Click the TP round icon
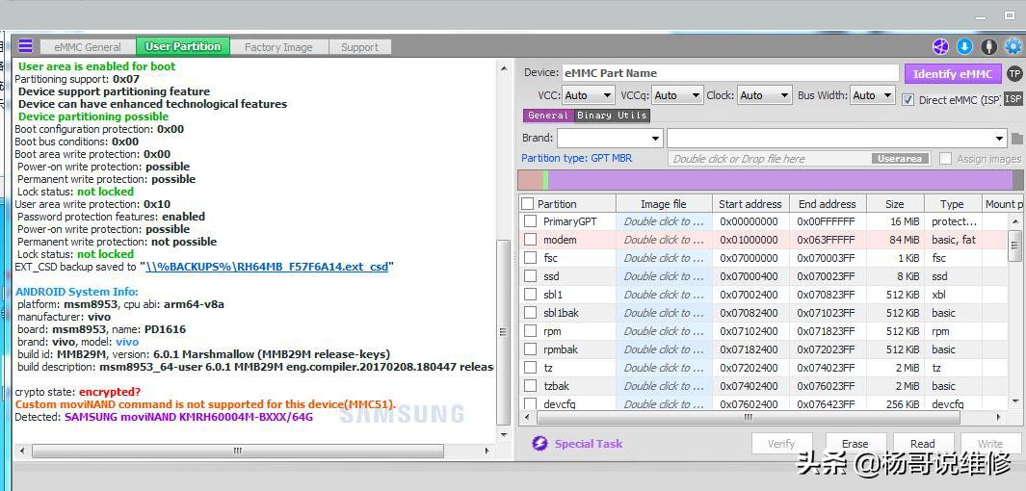 (1013, 73)
